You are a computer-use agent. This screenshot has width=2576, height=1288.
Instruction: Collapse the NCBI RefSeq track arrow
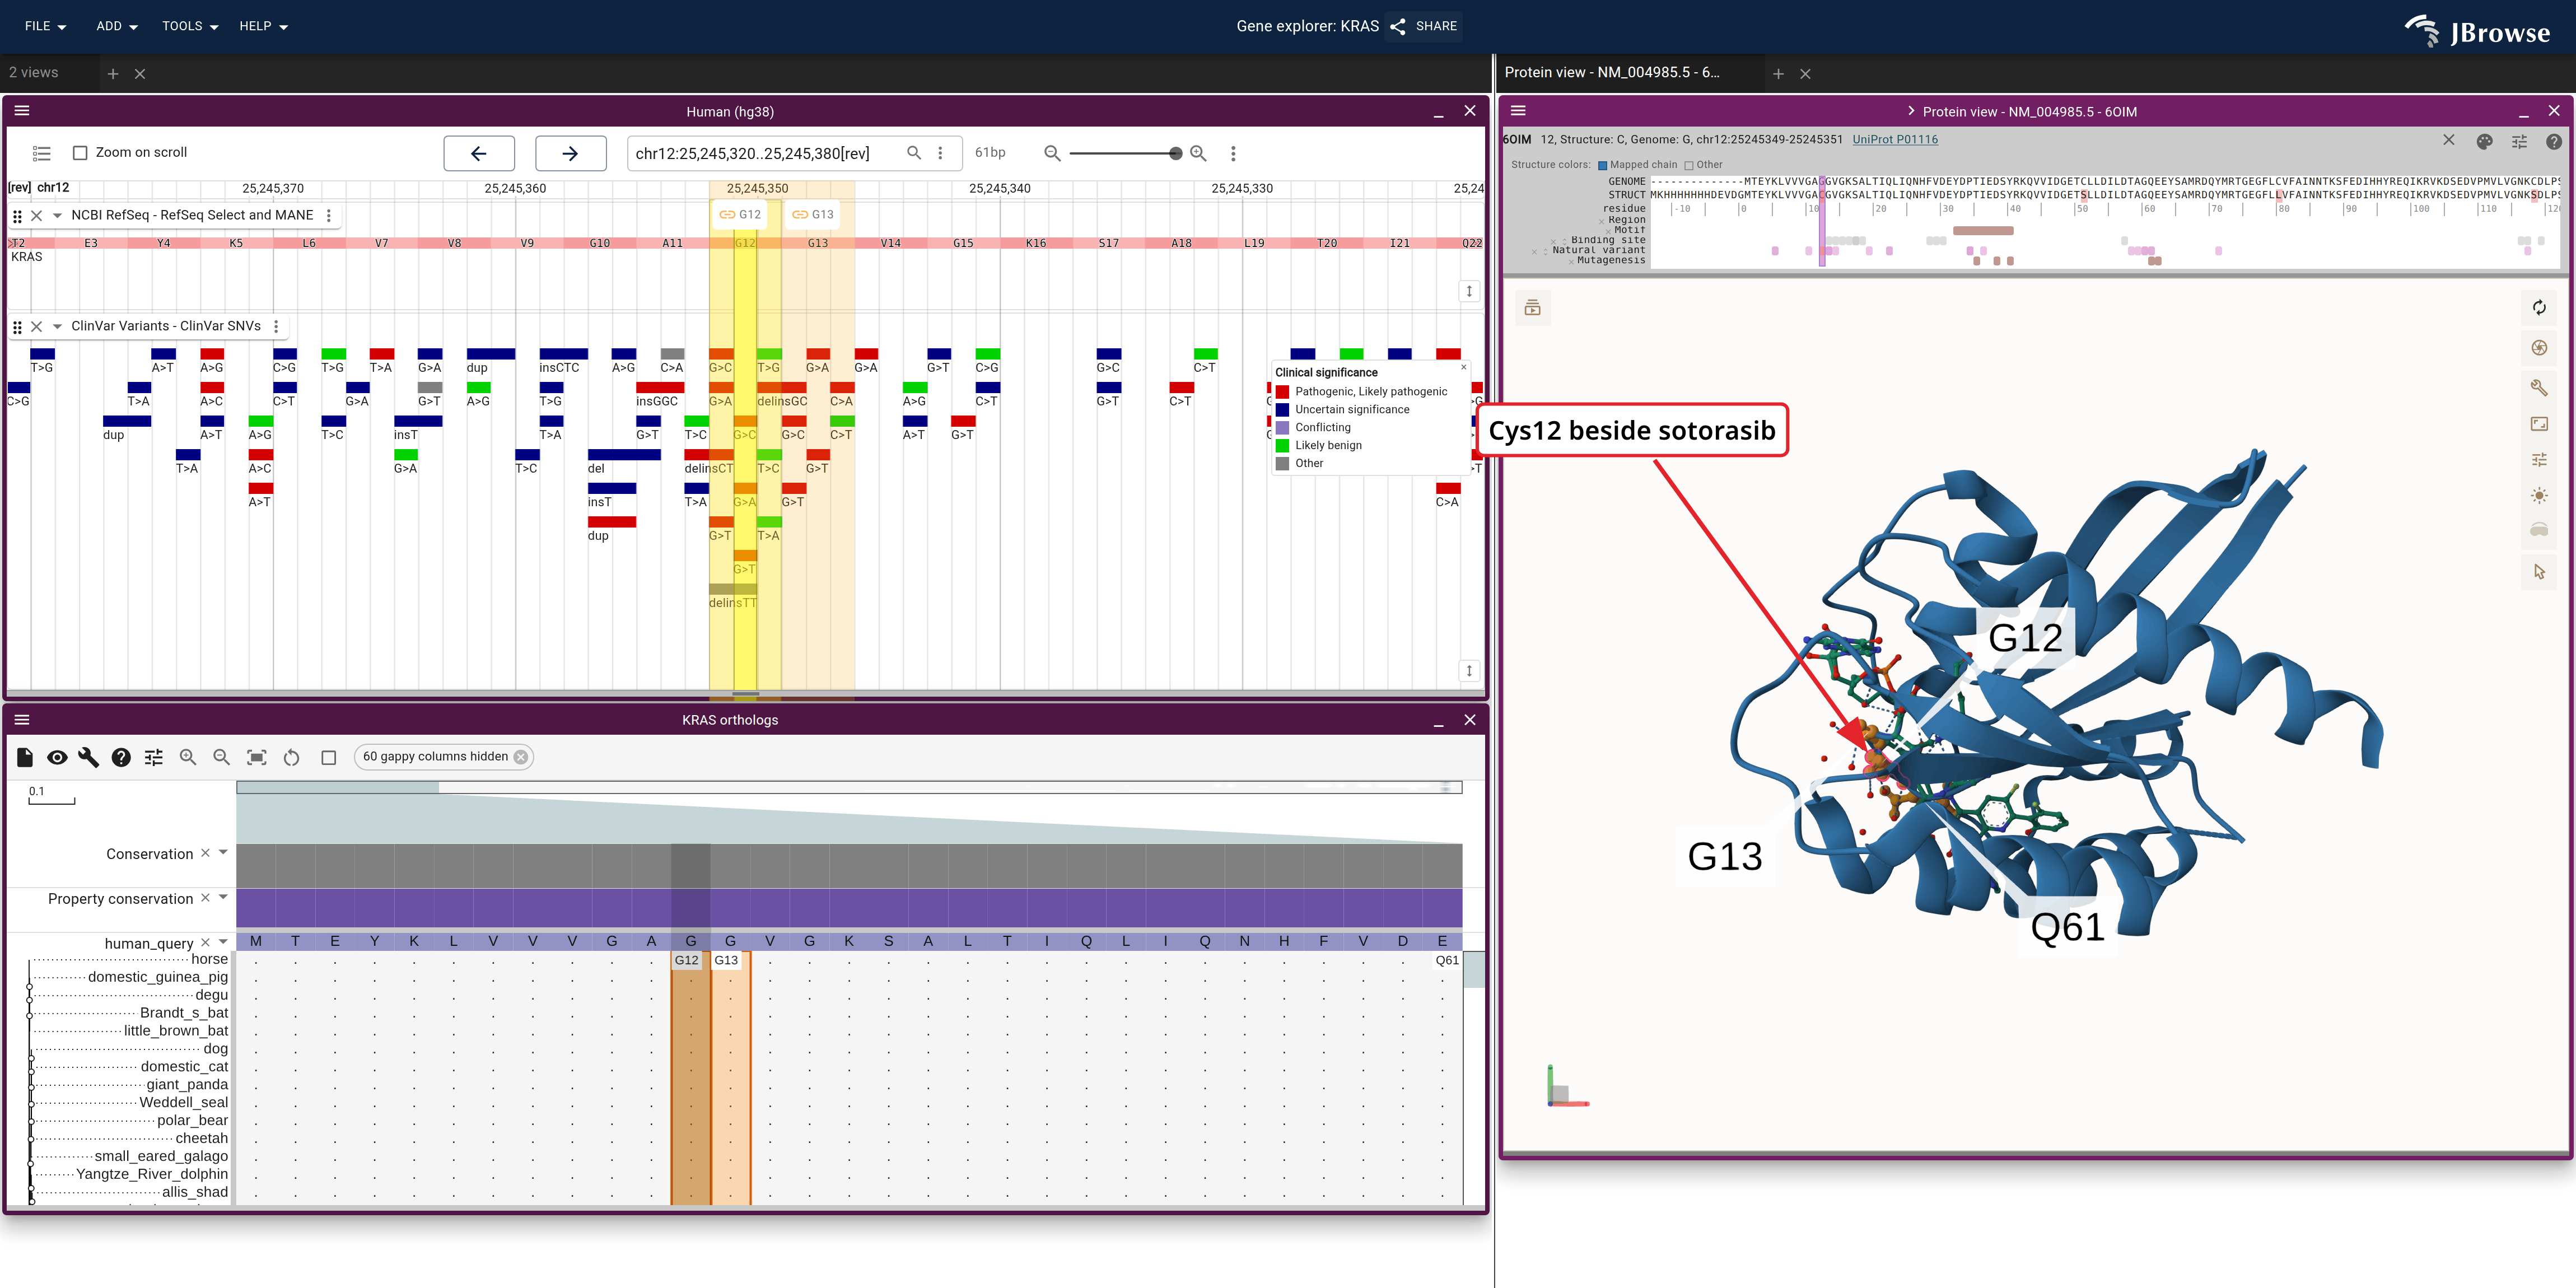[57, 216]
